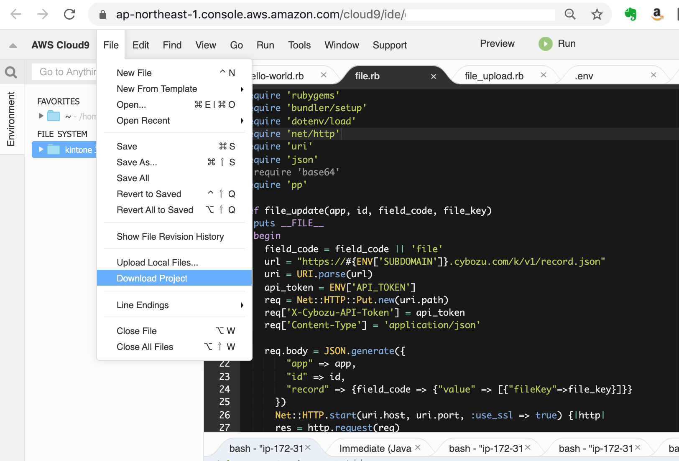Click the browser back arrow
The height and width of the screenshot is (461, 679).
[x=16, y=14]
